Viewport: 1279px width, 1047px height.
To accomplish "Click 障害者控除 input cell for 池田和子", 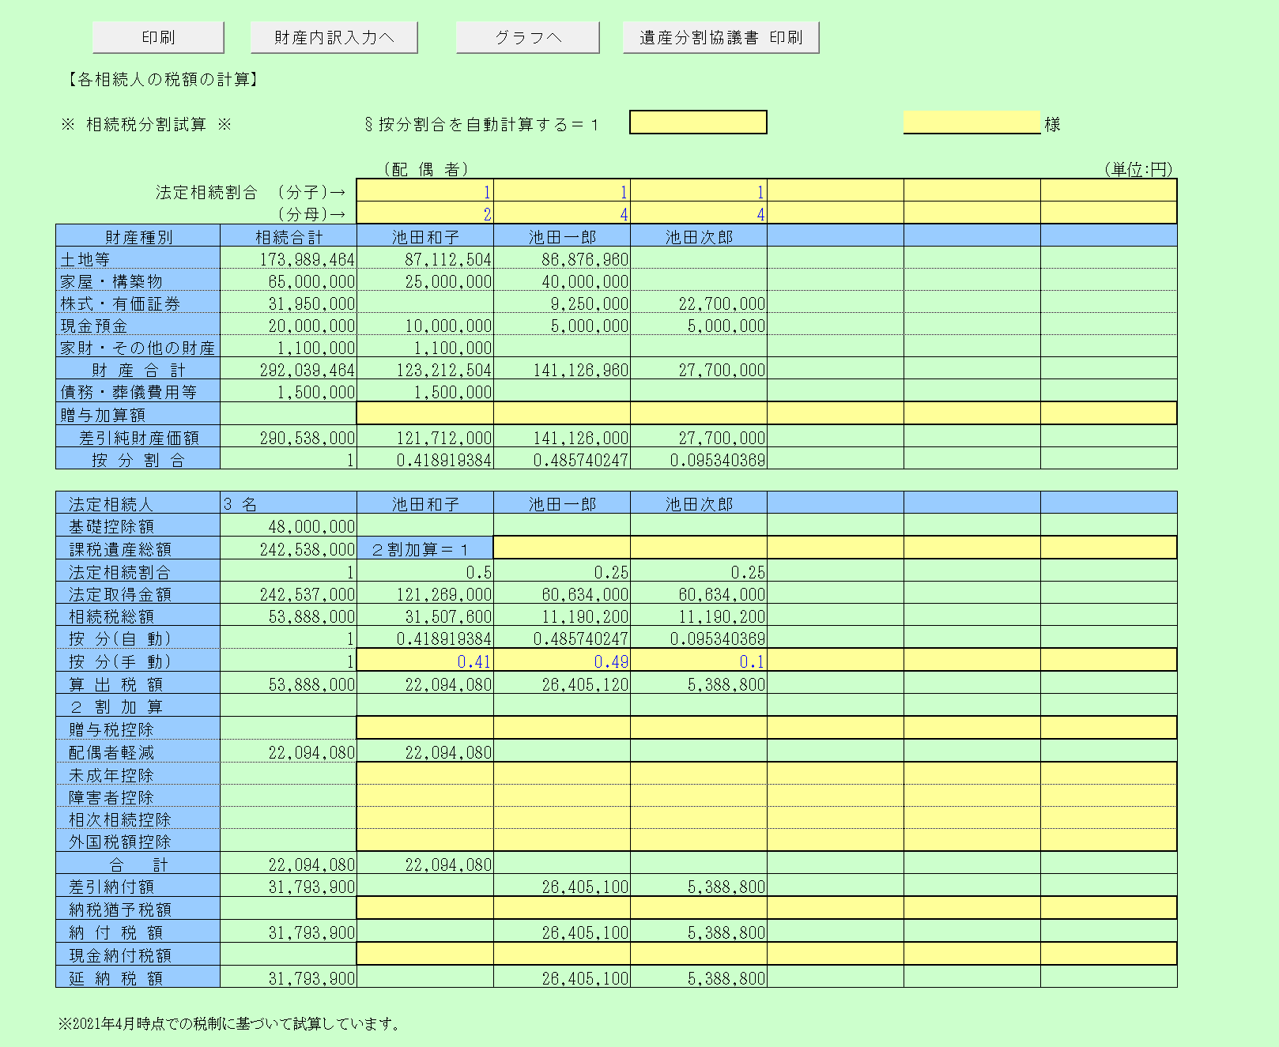I will [x=425, y=796].
